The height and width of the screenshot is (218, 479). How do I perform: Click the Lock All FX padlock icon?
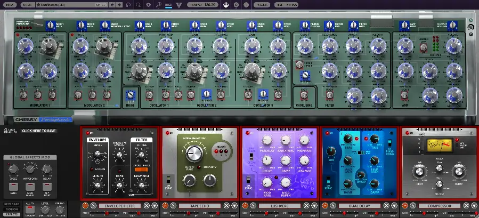(x=5, y=131)
